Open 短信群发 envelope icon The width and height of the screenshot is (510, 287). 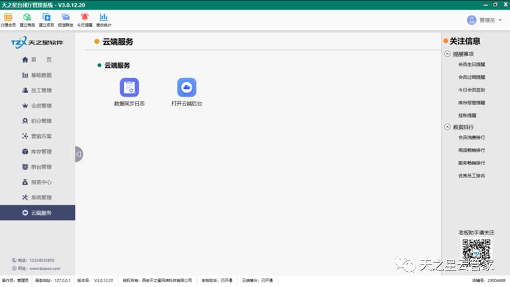(x=65, y=18)
